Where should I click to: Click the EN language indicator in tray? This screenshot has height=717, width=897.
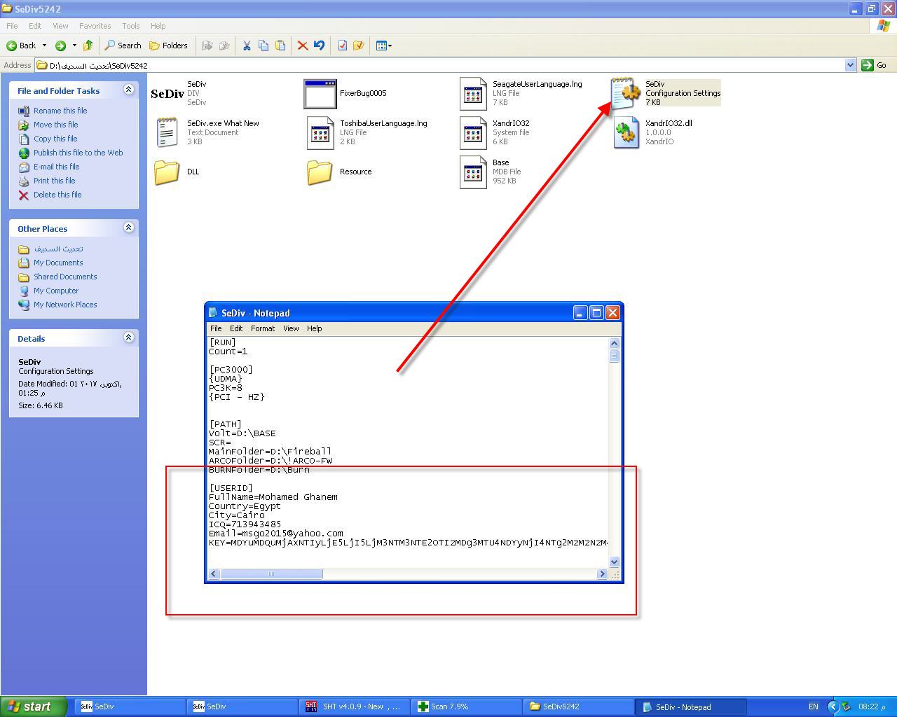[813, 706]
